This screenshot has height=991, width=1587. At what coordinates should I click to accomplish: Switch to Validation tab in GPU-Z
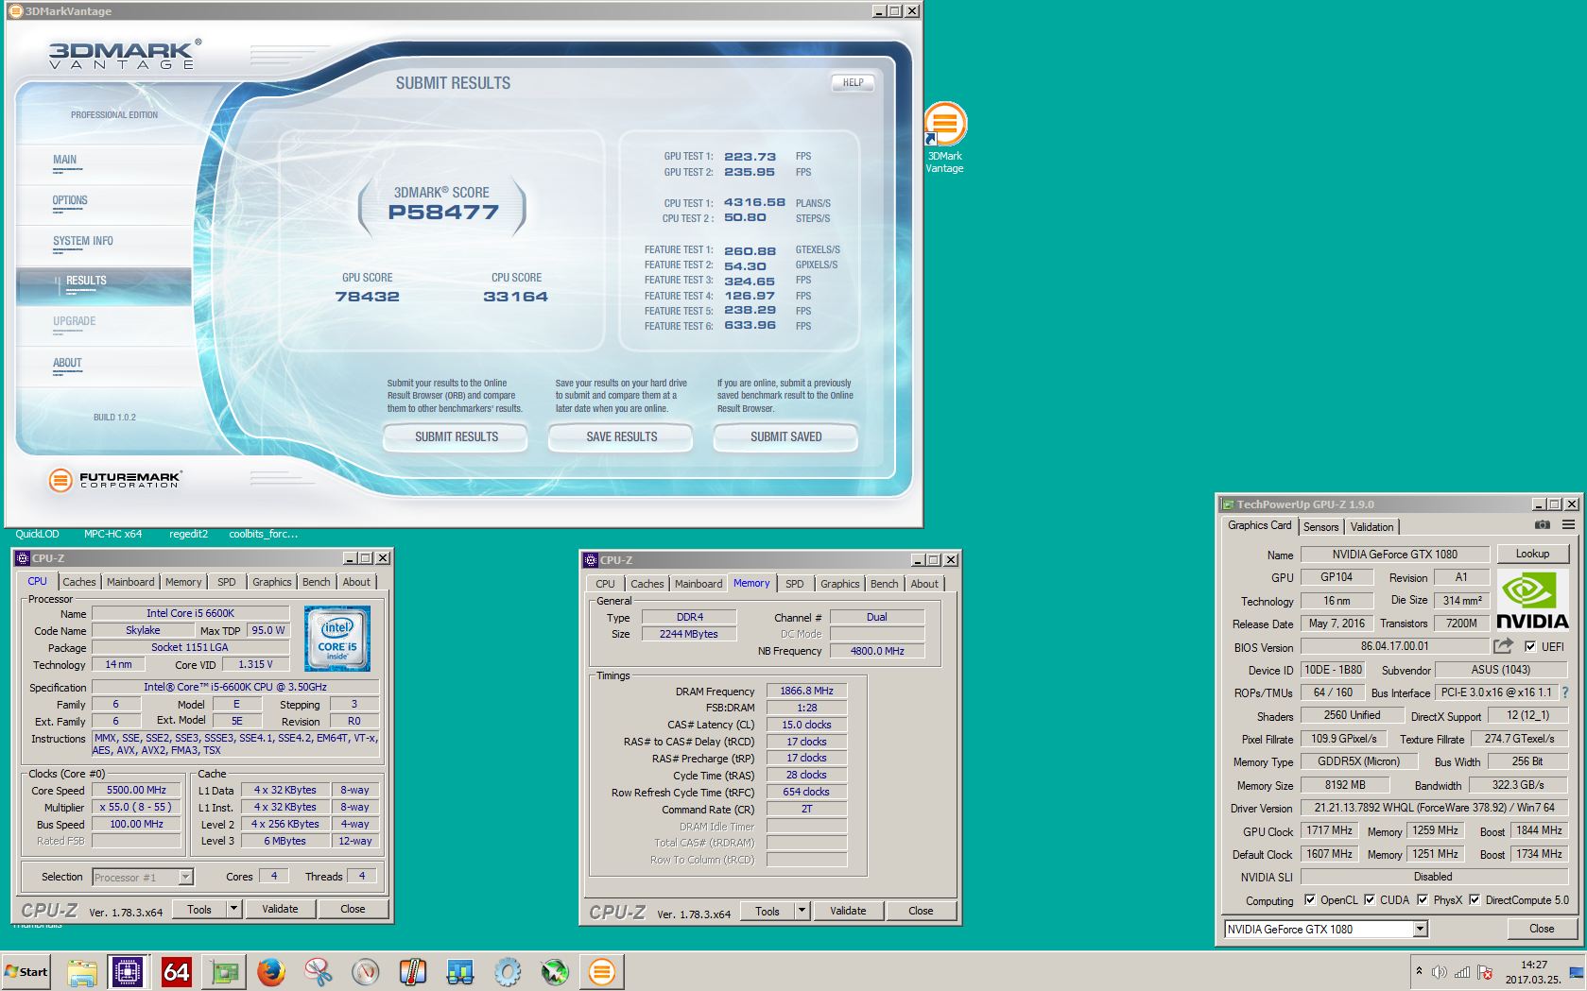(1371, 527)
